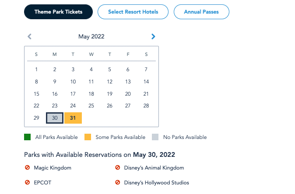The width and height of the screenshot is (295, 194).
Task: Click the Magic Kingdom park name
Action: pos(53,168)
